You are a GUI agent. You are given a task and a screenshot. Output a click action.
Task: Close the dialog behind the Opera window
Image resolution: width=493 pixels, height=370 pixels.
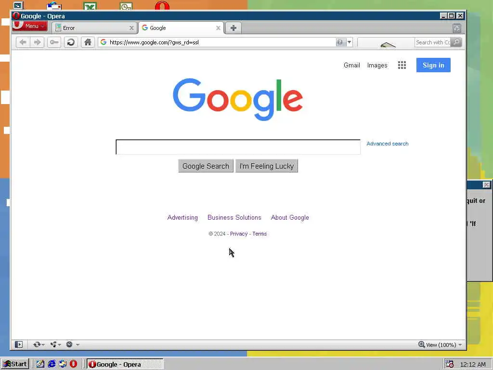(486, 185)
